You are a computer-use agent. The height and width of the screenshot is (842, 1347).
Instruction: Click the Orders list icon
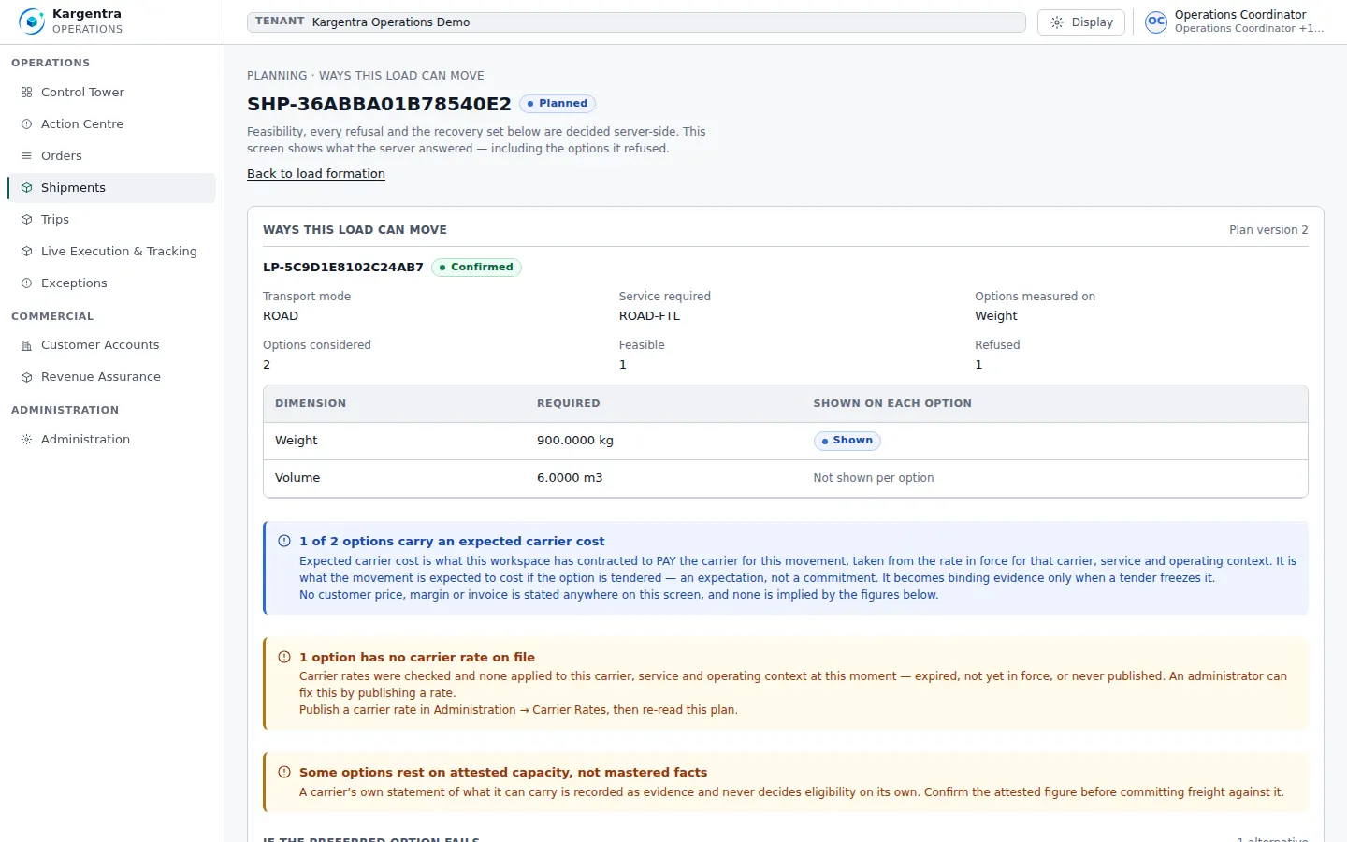click(x=26, y=156)
